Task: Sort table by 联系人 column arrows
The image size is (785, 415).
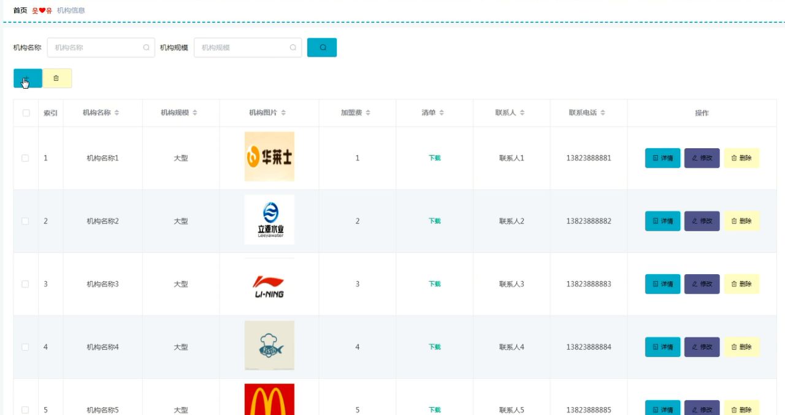Action: point(523,113)
